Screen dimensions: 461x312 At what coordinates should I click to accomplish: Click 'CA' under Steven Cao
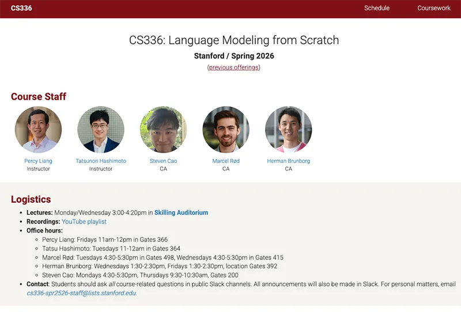(164, 169)
